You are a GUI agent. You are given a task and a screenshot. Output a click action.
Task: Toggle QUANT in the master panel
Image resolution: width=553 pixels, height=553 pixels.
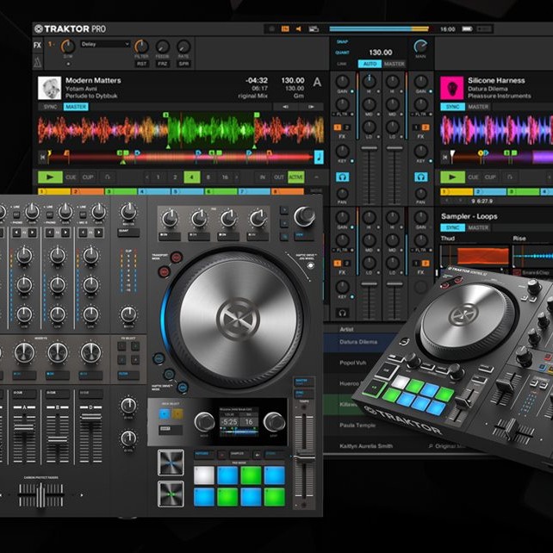pos(343,53)
